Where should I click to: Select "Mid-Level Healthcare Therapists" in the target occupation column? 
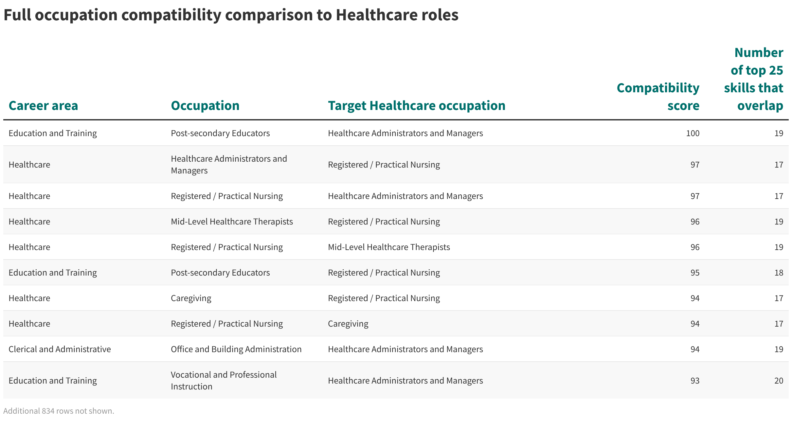[389, 247]
